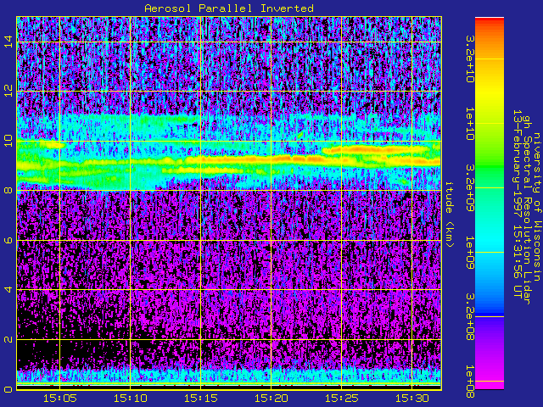
Task: Click the altitude label 10
Action: pos(8,141)
